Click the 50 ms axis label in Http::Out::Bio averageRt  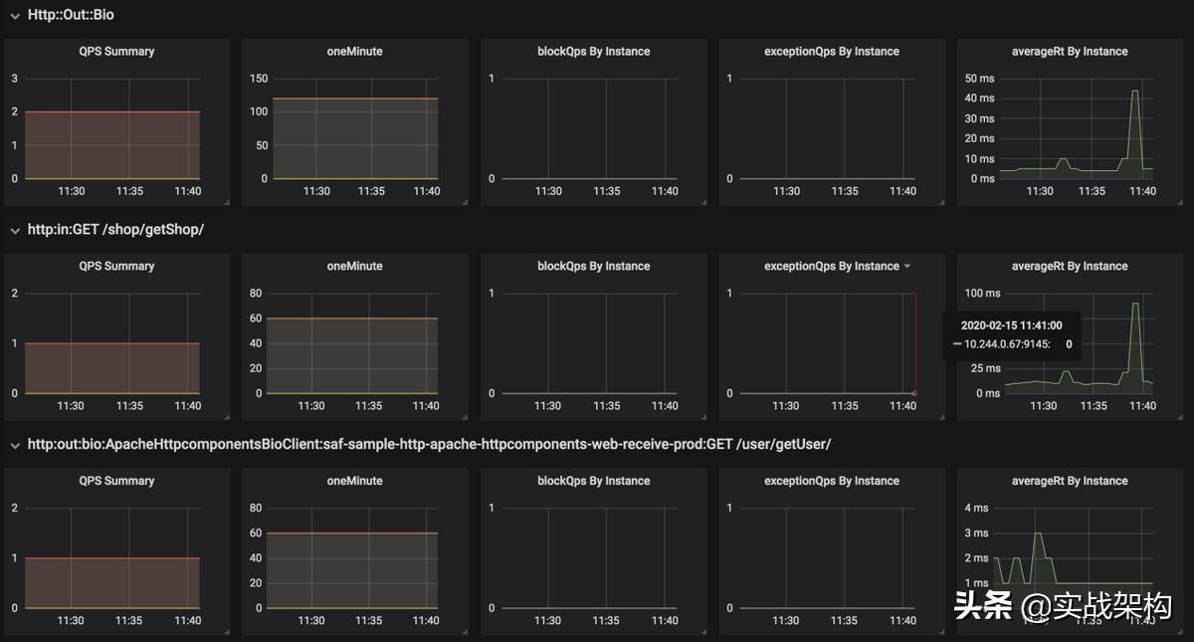tap(979, 79)
